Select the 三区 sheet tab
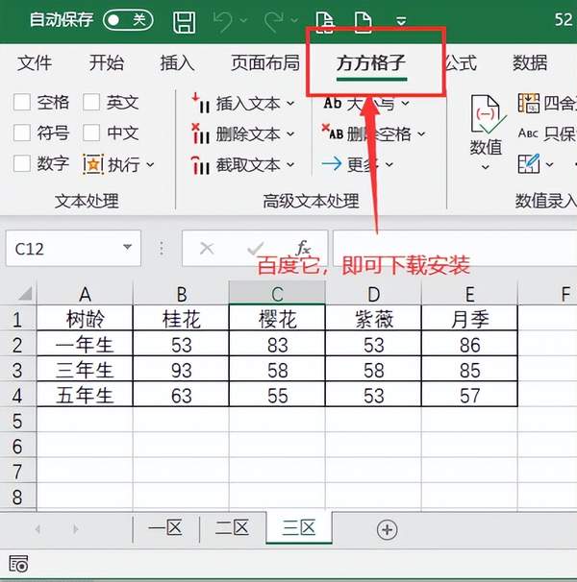Screen dimensions: 577x582 [x=299, y=528]
